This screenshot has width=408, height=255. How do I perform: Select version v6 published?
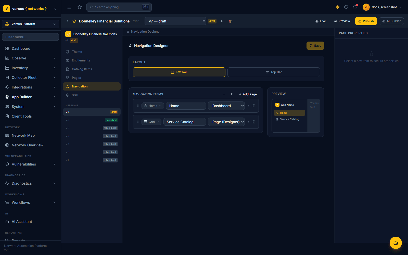click(92, 120)
